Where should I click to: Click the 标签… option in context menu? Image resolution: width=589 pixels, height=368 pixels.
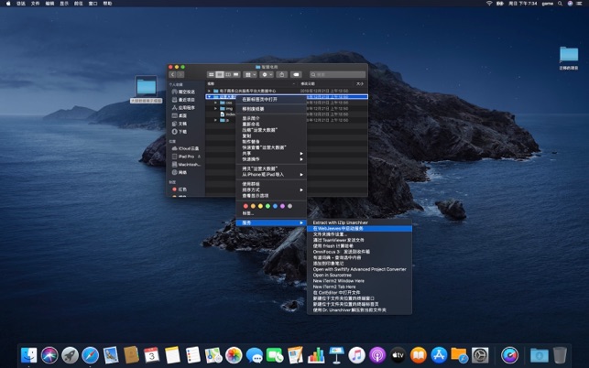(248, 213)
